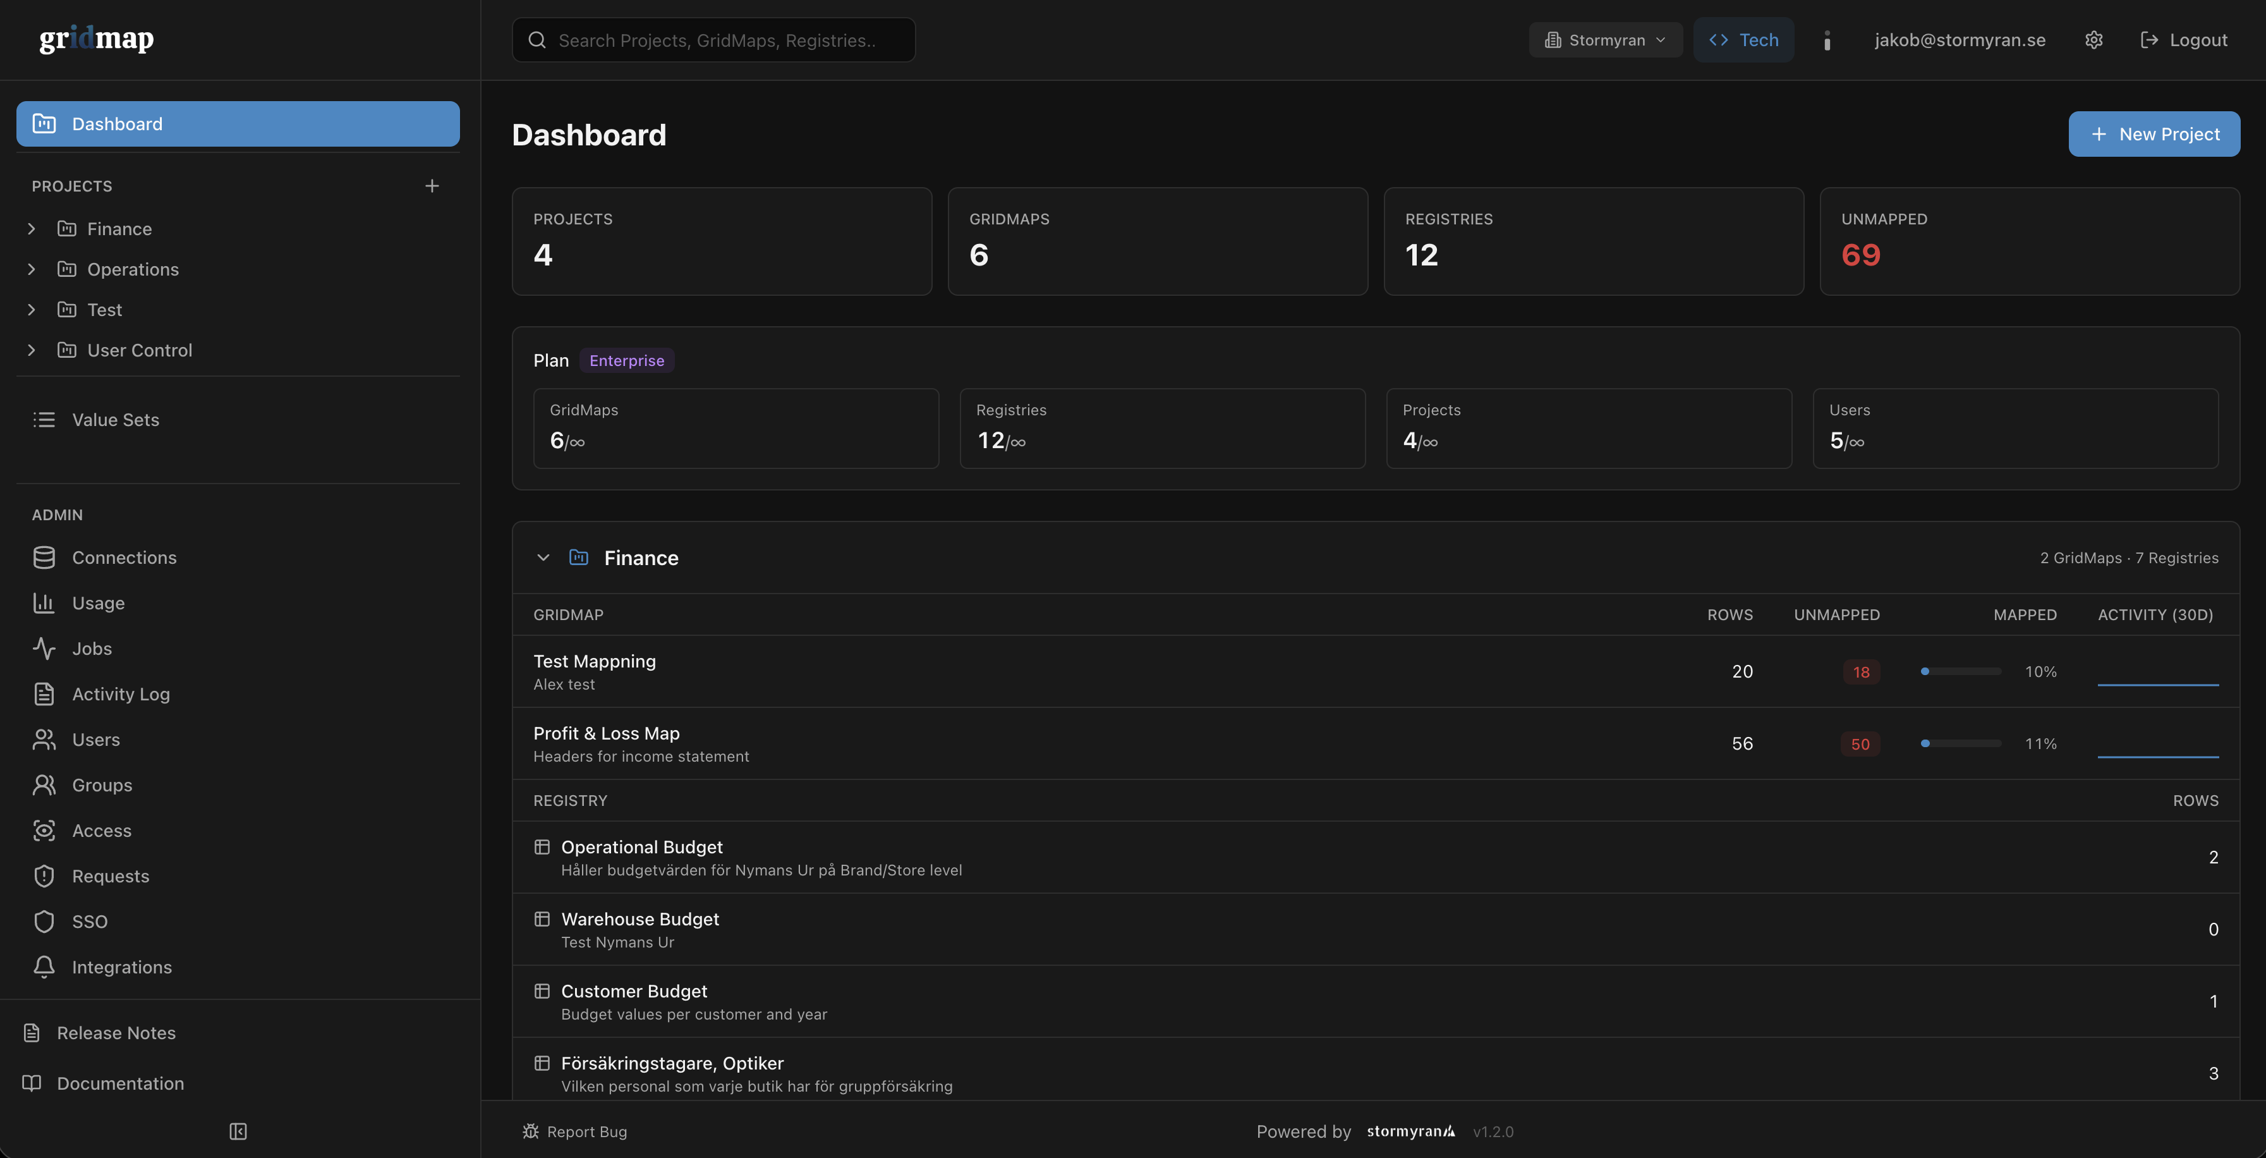Click the Requests shield alert icon
2266x1158 pixels.
pyautogui.click(x=44, y=877)
